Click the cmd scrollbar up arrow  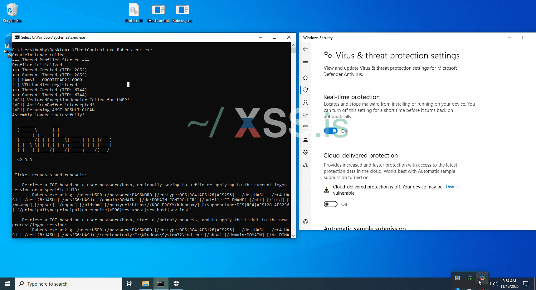[293, 45]
